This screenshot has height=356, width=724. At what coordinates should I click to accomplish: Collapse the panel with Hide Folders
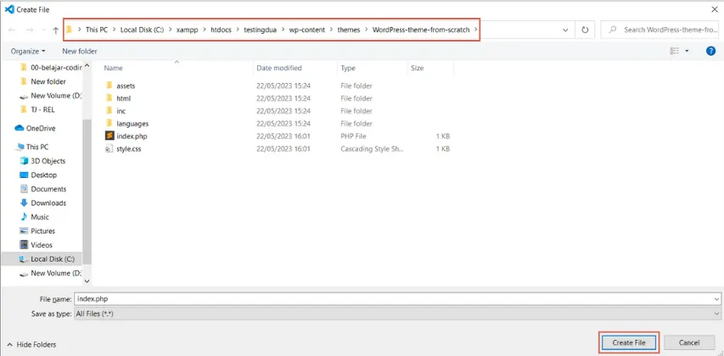[31, 344]
